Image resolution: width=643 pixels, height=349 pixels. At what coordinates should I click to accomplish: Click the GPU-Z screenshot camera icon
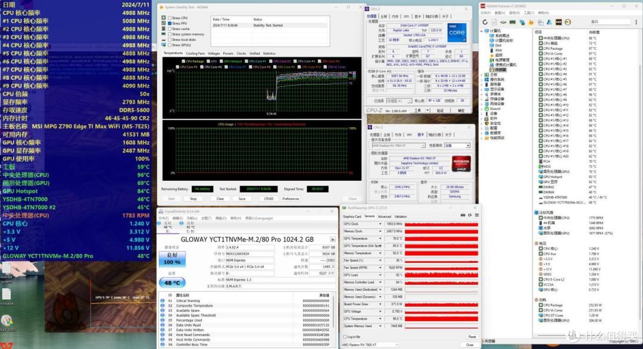[x=463, y=215]
